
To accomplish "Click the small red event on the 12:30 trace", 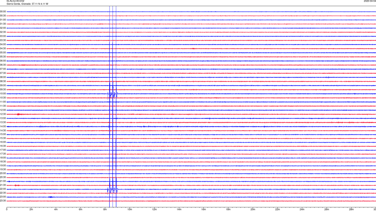I will tap(20, 114).
